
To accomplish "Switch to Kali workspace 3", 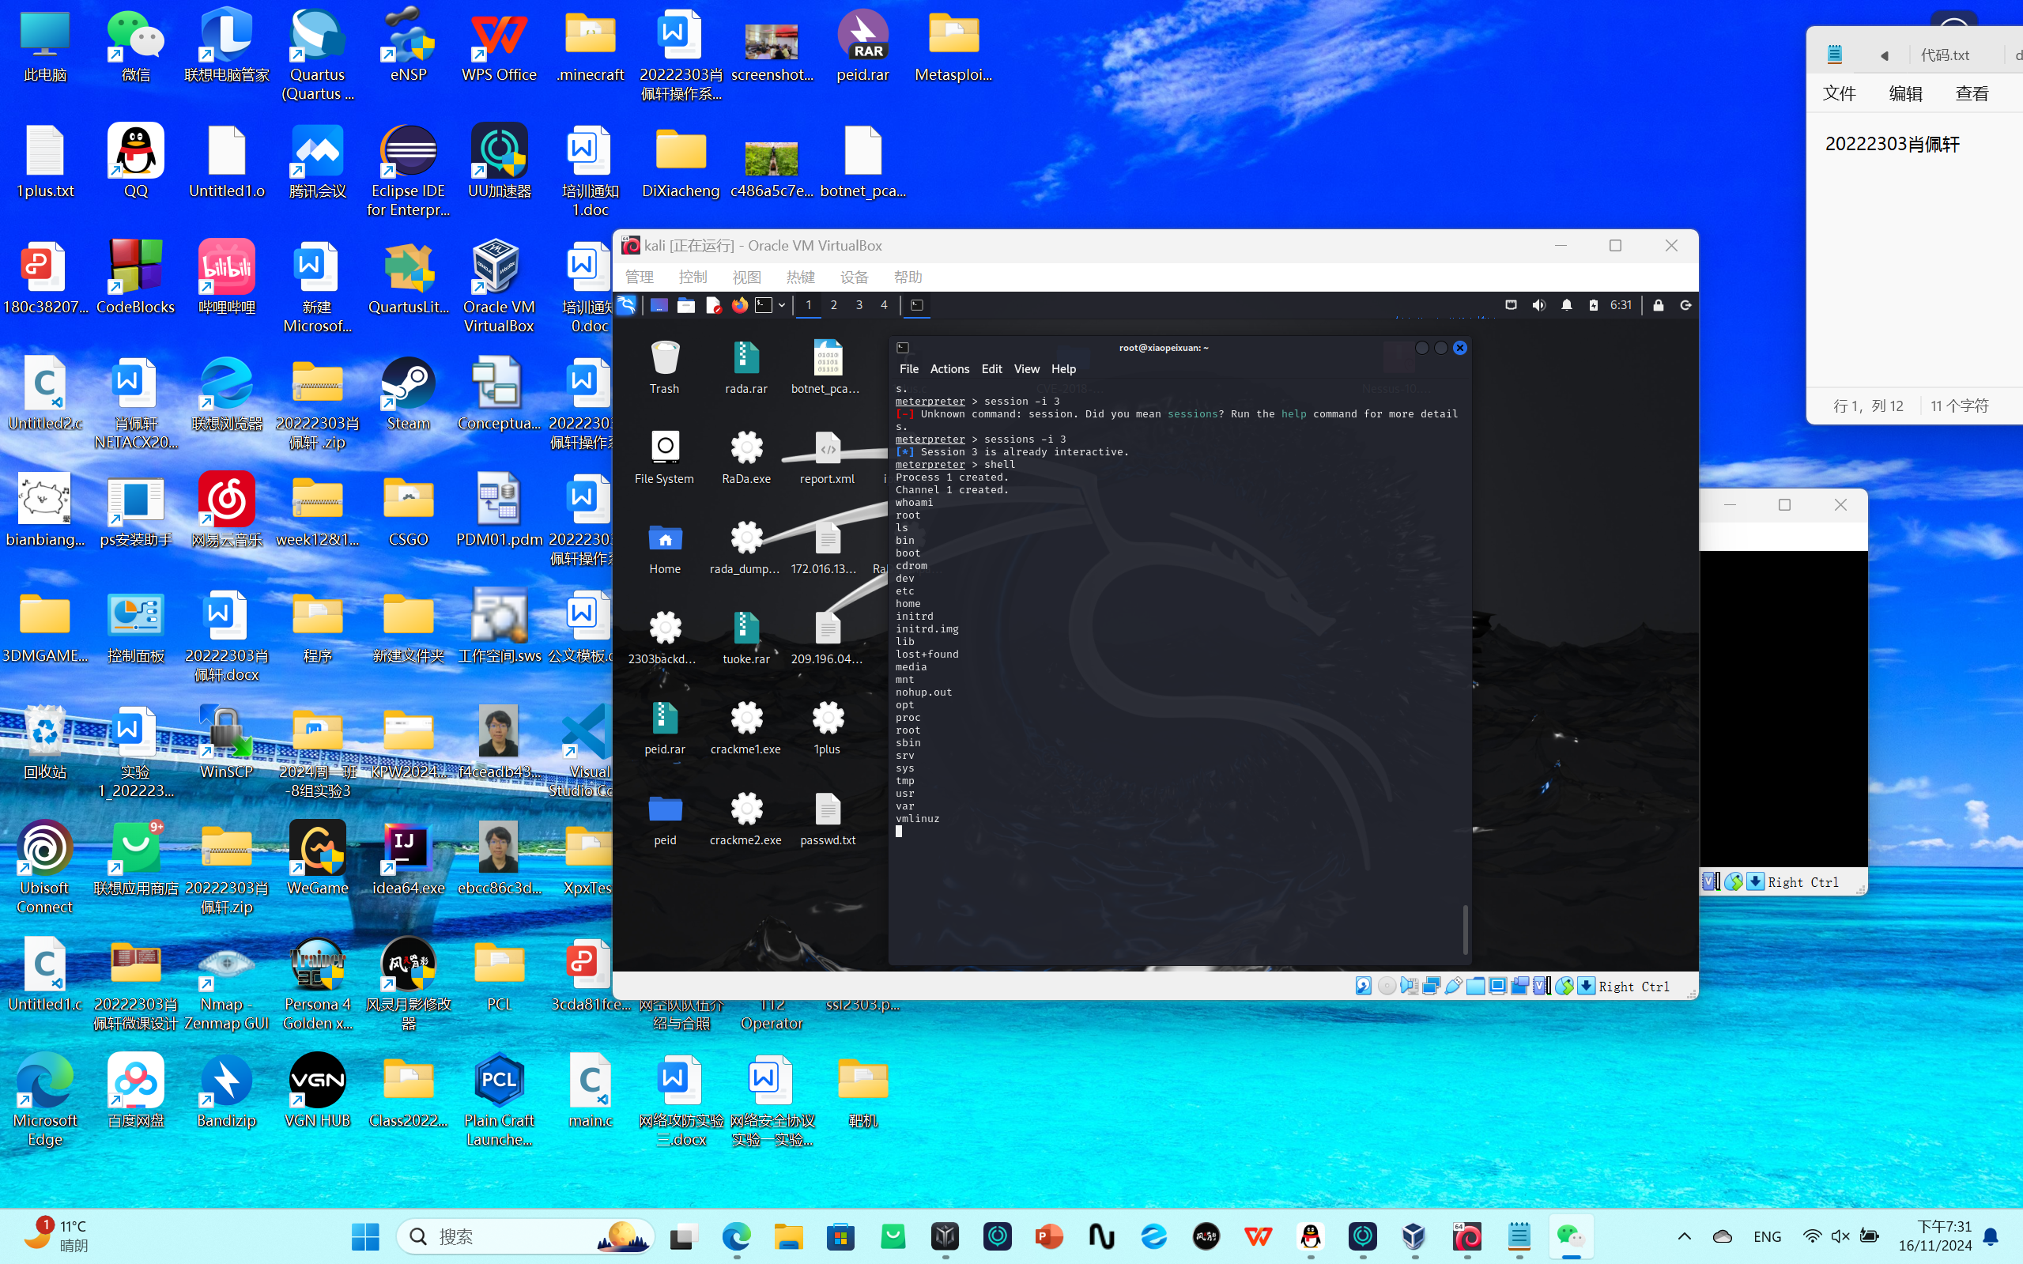I will coord(859,305).
